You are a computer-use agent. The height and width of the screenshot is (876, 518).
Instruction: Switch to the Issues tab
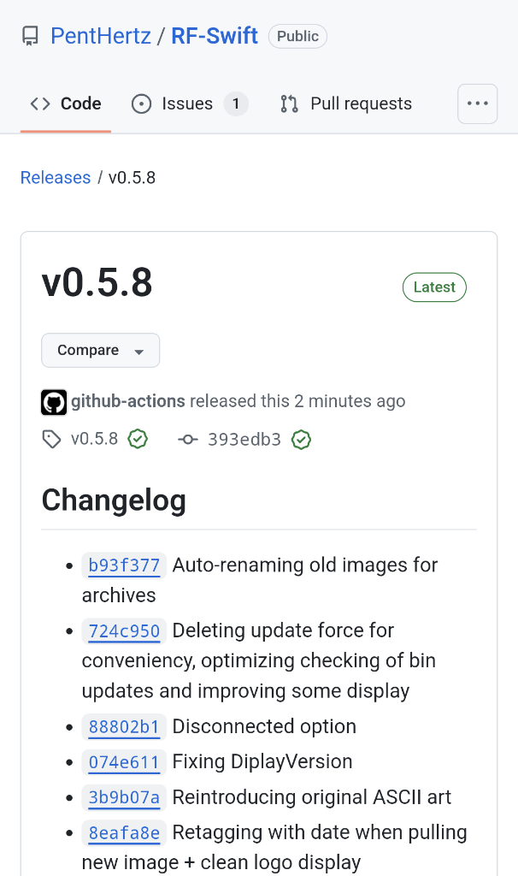tap(190, 104)
